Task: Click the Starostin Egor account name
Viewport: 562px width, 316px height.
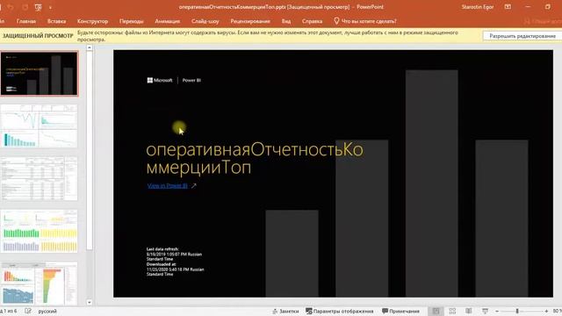Action: [478, 7]
